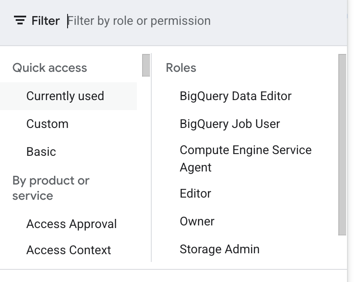Choose the Owner role
Image resolution: width=354 pixels, height=282 pixels.
[x=197, y=222]
